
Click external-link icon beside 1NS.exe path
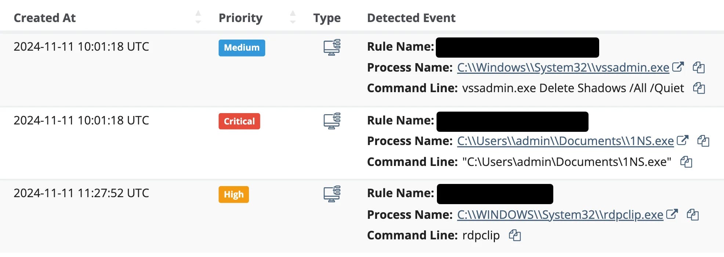[682, 140]
